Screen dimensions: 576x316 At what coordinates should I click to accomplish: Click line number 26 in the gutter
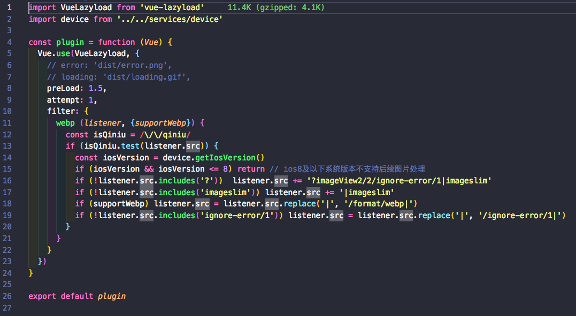[x=7, y=296]
